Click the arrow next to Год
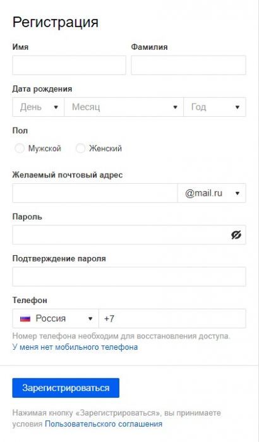The image size is (259, 442). tap(238, 107)
